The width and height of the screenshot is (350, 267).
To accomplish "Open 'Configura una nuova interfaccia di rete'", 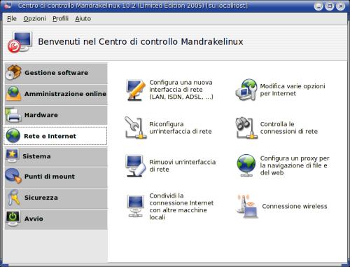I will click(181, 90).
